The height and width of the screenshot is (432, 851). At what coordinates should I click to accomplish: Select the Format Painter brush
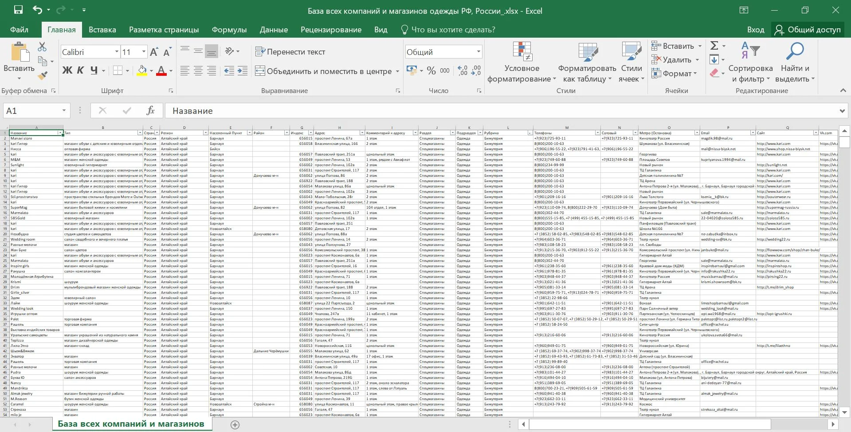point(43,75)
